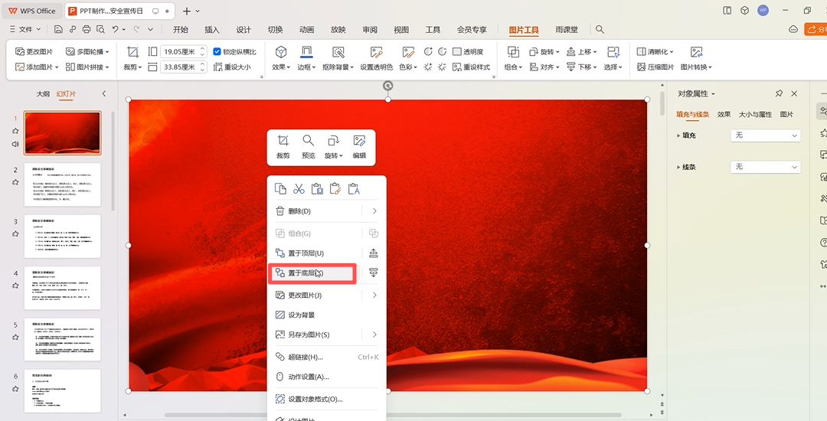Select slide 3 thumbnail

point(62,236)
